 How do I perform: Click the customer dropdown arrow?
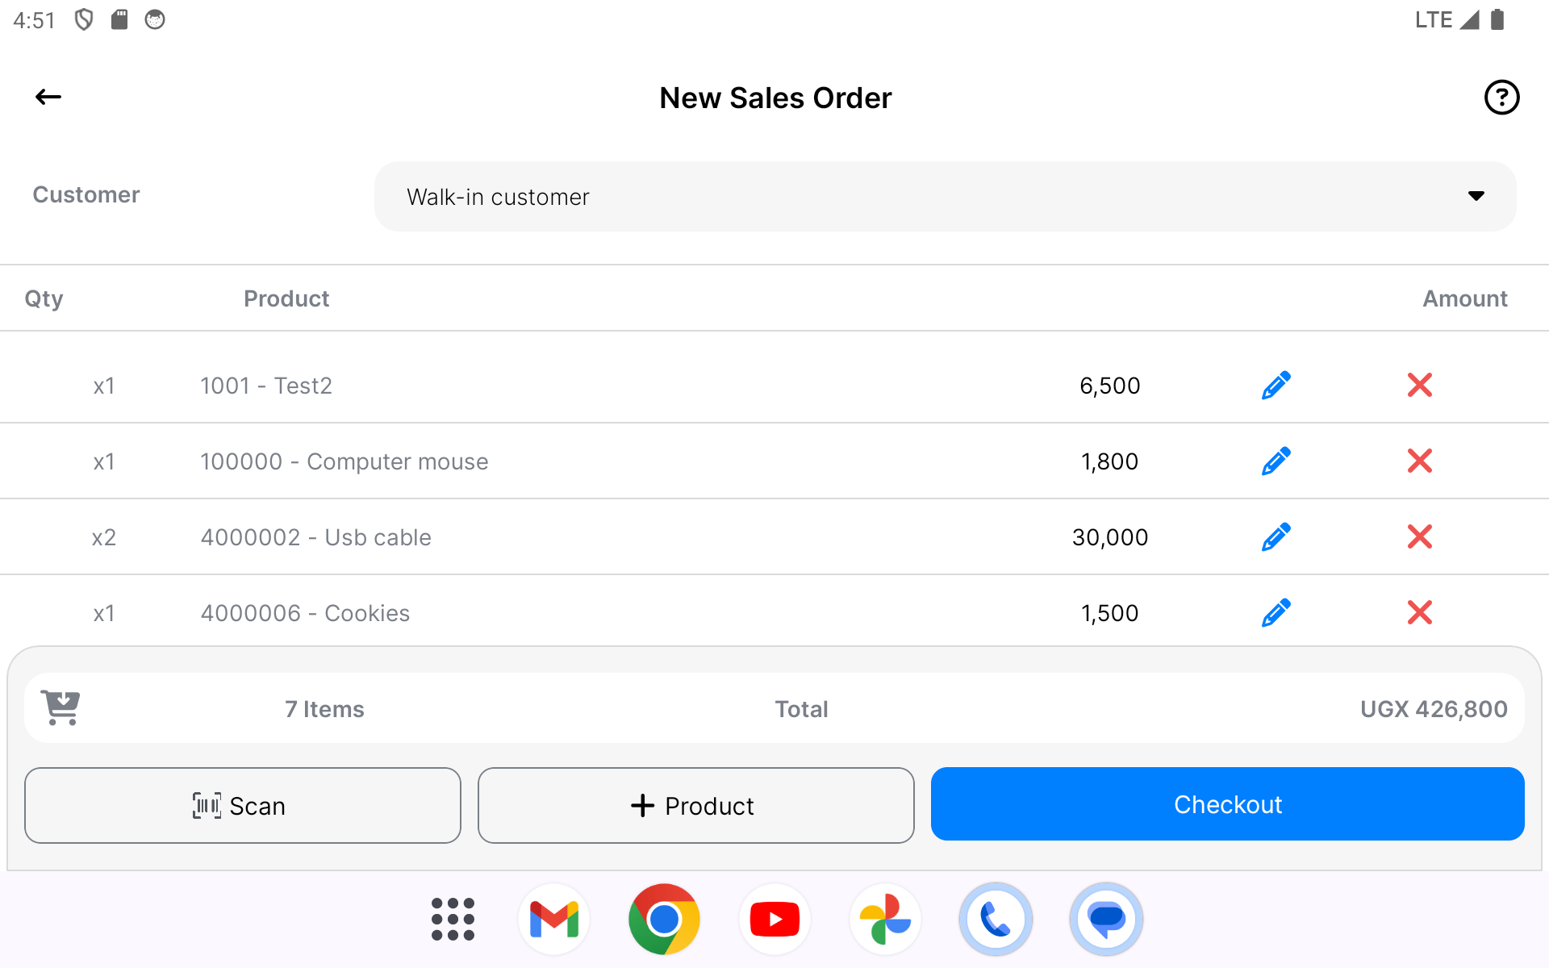(1476, 196)
